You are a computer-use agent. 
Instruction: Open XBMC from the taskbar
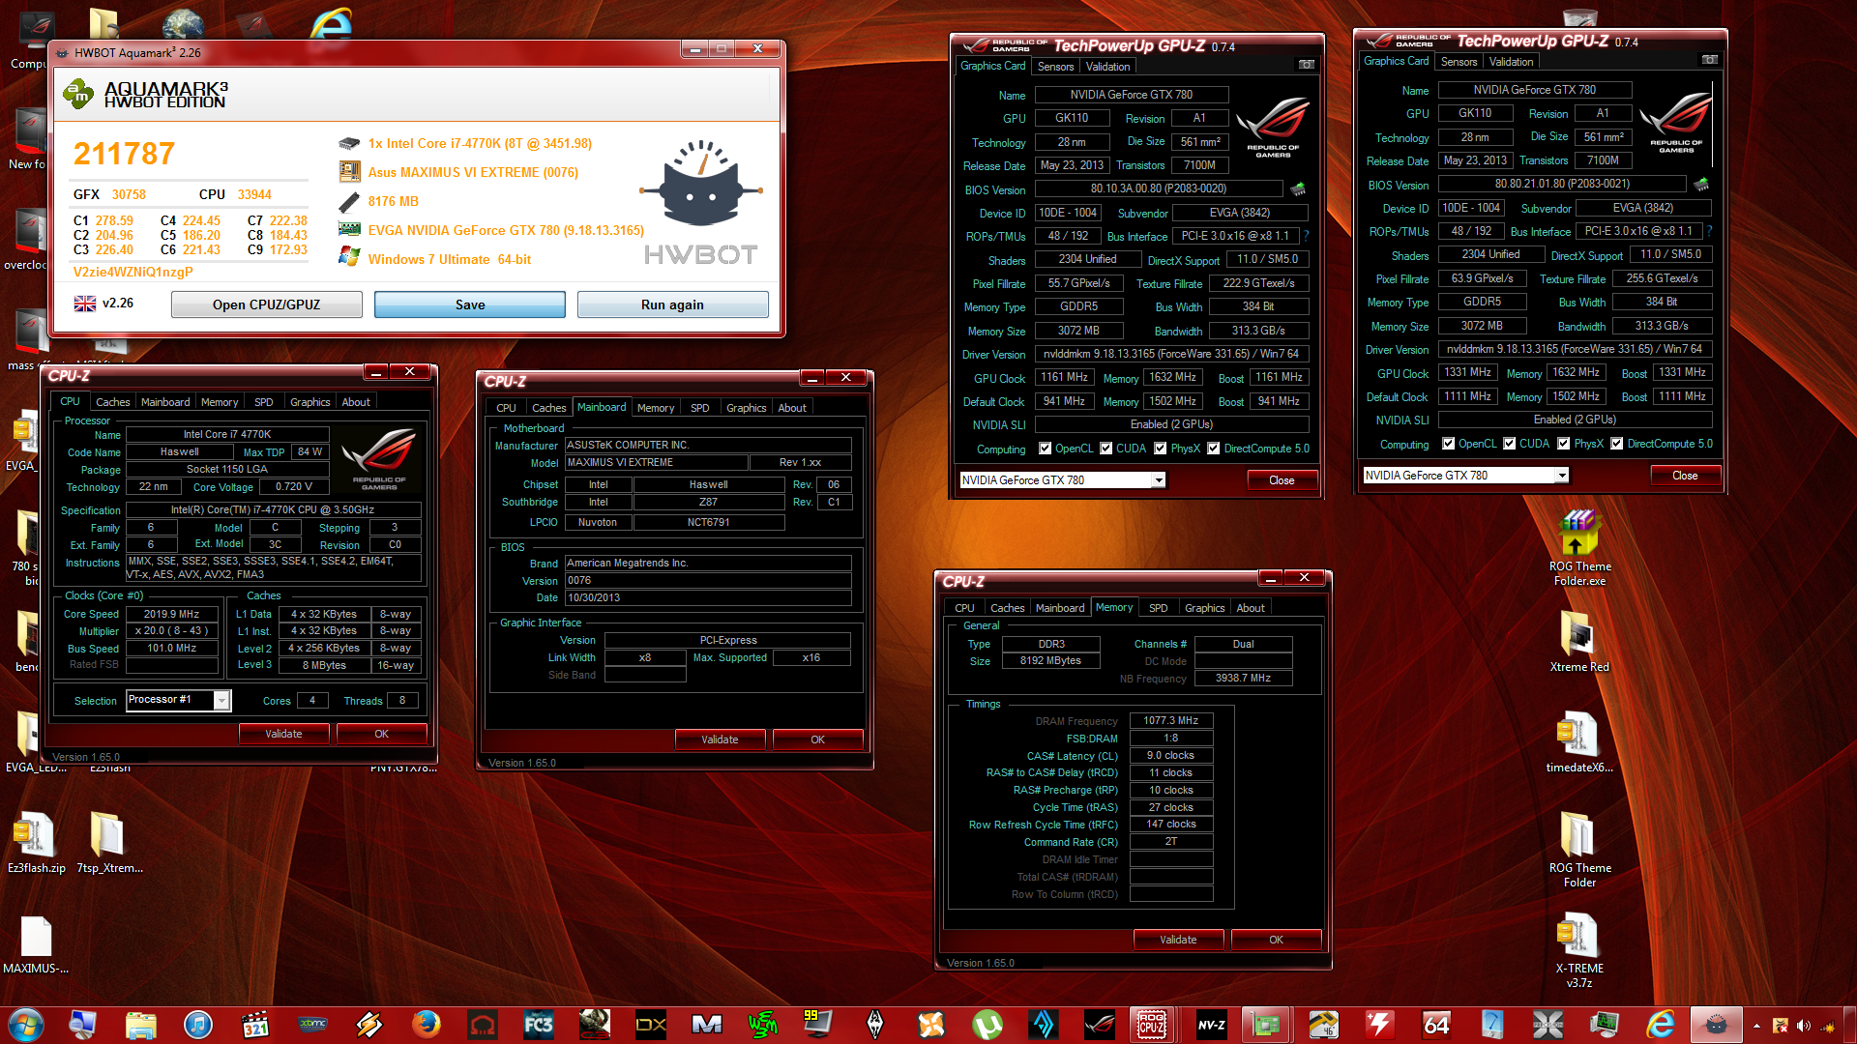[312, 1024]
